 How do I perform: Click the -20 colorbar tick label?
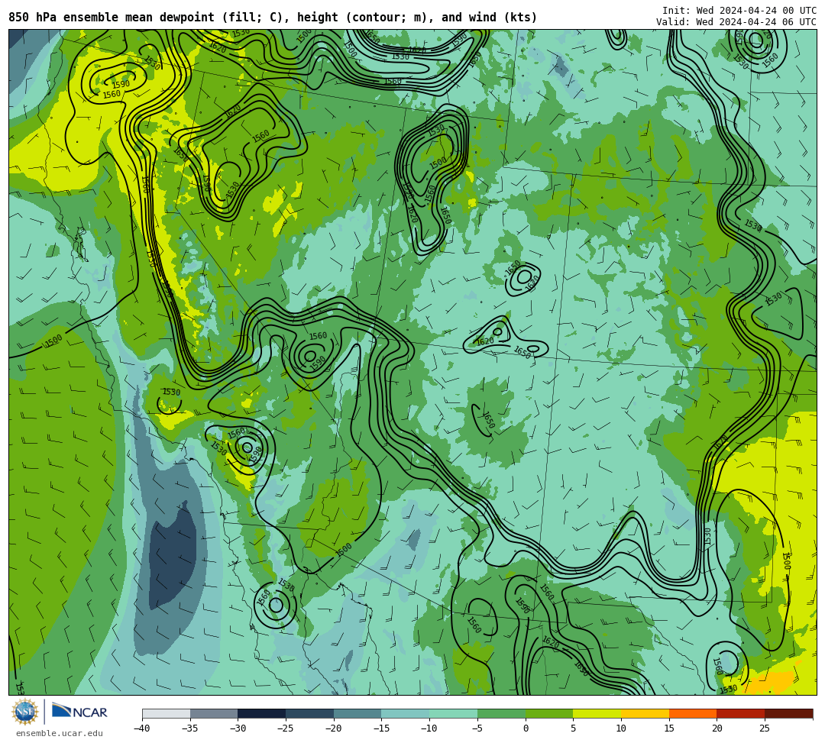point(333,728)
